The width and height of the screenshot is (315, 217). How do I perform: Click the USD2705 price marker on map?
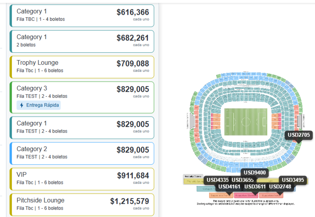click(x=298, y=135)
